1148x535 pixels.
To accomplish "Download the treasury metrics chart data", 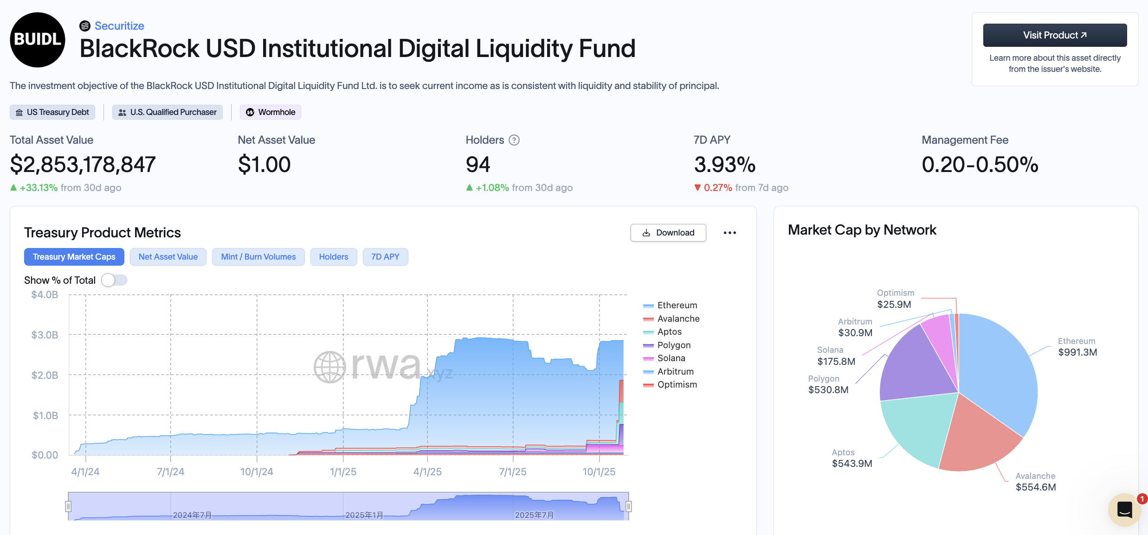I will (668, 233).
